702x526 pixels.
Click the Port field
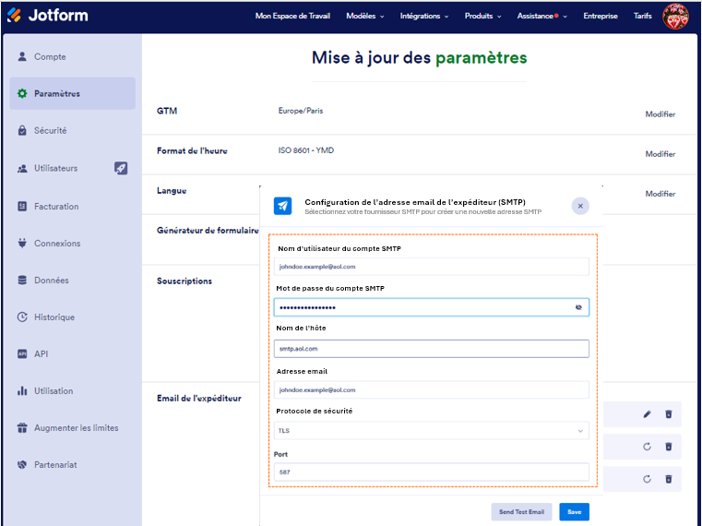click(x=431, y=472)
